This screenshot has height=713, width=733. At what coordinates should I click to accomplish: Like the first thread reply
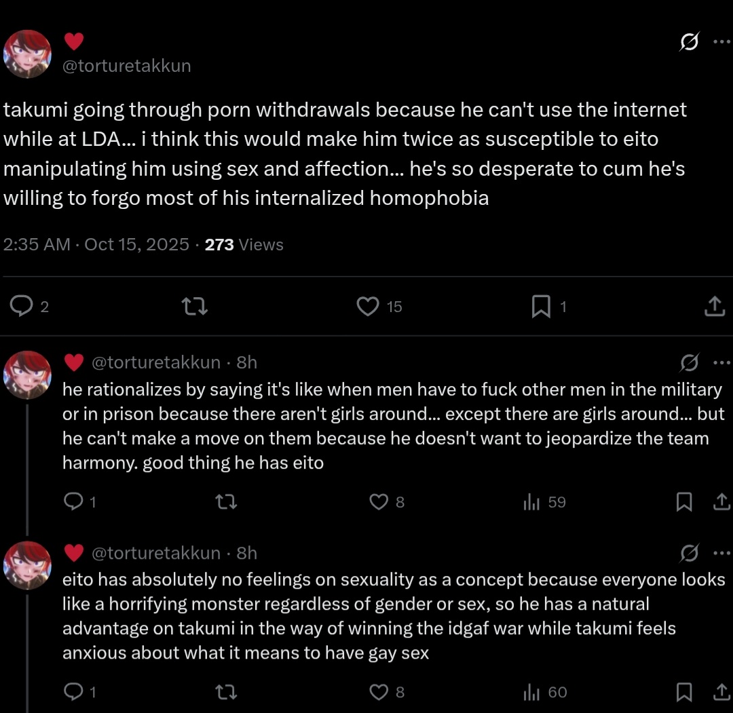point(378,502)
